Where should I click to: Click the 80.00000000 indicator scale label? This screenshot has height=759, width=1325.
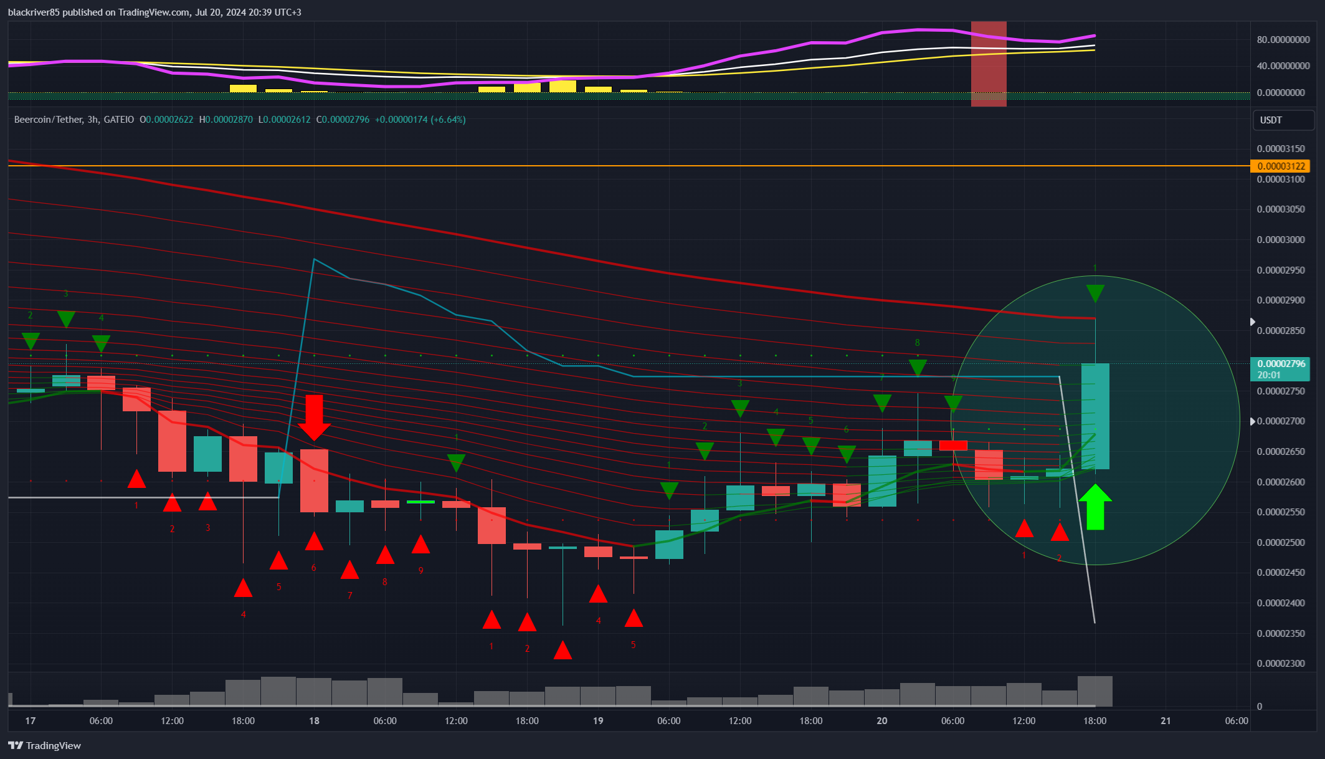(x=1283, y=40)
